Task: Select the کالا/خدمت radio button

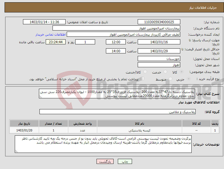Action: tap(145, 72)
